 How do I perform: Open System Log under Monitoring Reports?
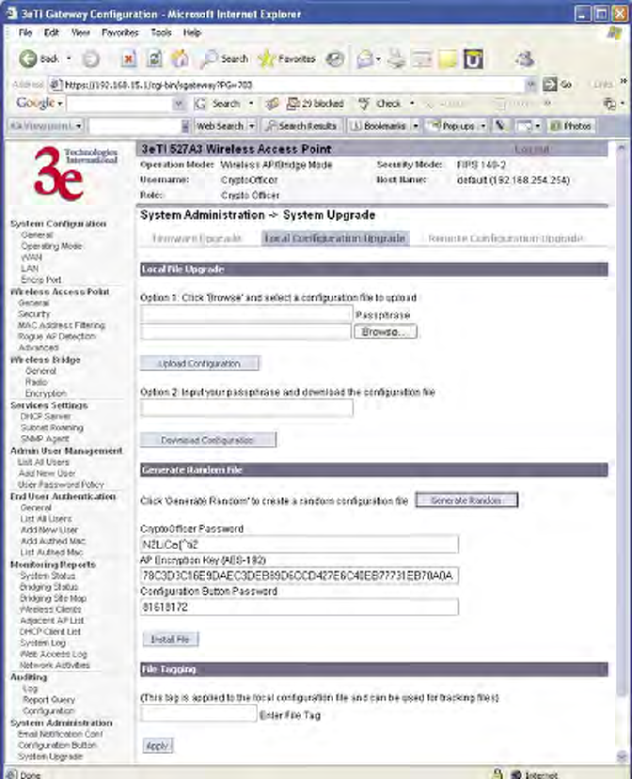[x=42, y=643]
